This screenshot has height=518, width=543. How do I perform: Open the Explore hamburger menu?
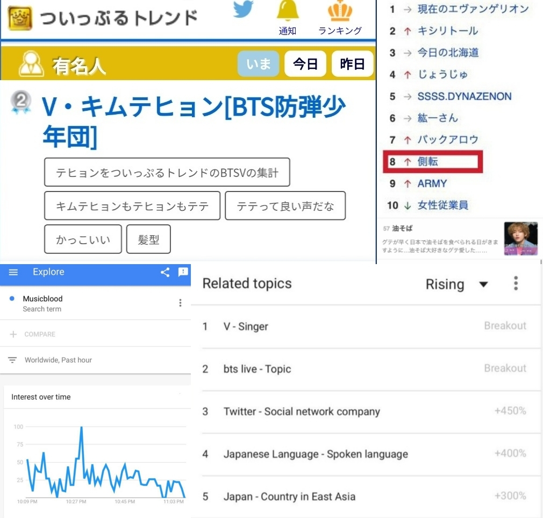tap(13, 272)
